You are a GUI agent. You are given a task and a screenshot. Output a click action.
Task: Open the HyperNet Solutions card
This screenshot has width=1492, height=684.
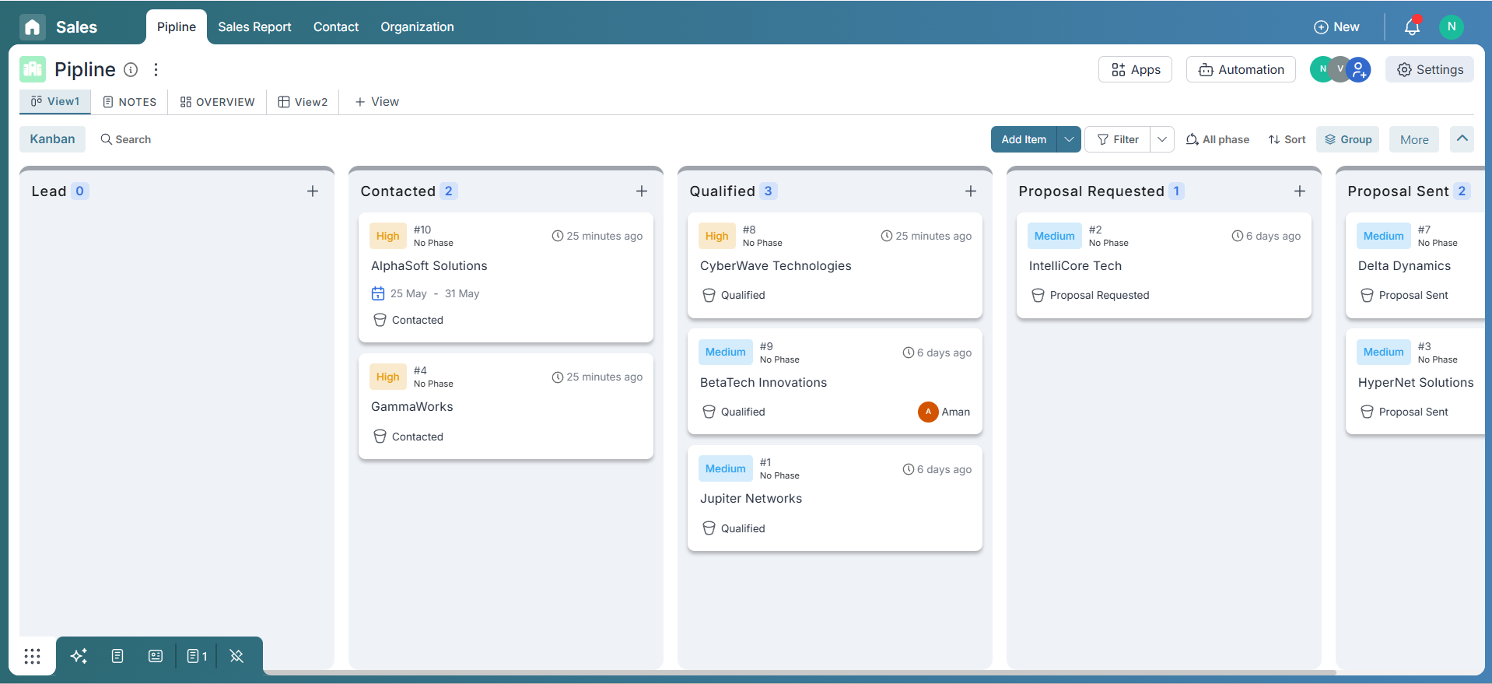1416,382
